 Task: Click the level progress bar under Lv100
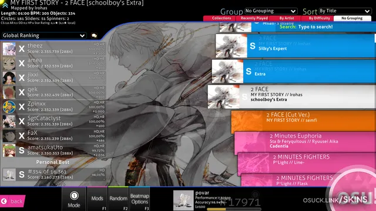point(234,209)
